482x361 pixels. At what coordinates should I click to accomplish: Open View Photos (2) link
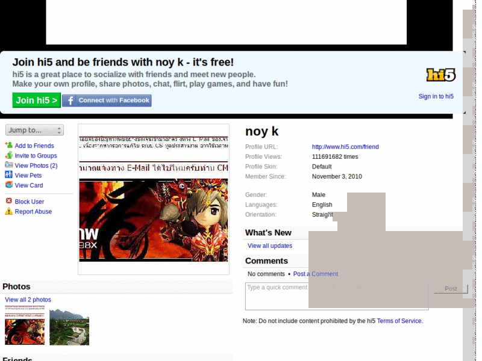point(36,165)
